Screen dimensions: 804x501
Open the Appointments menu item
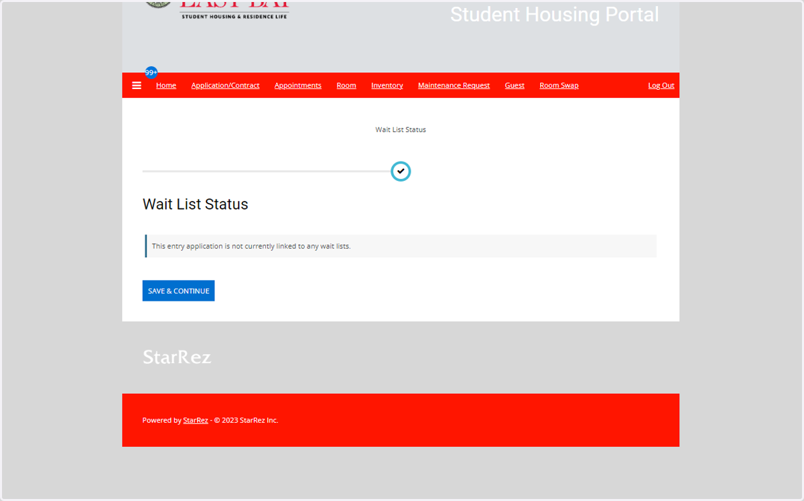coord(298,86)
